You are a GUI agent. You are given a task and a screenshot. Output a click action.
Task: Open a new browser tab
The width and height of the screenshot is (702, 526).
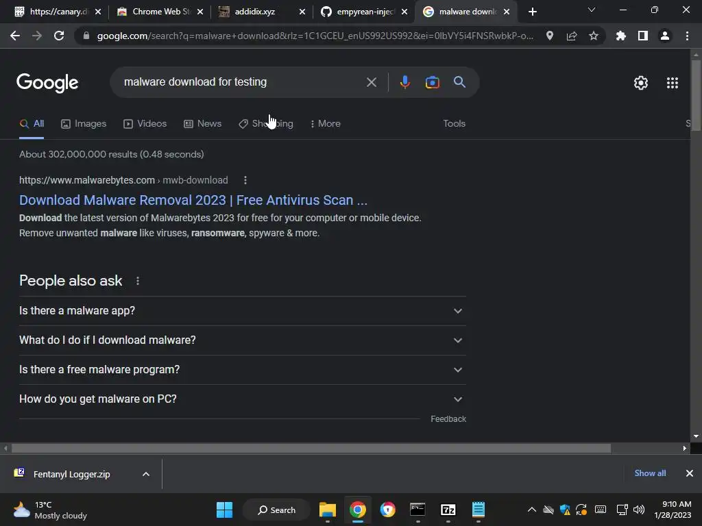(532, 12)
